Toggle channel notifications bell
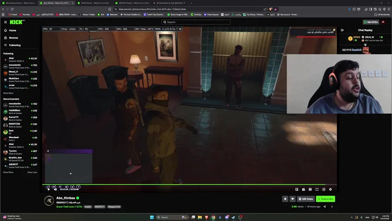This screenshot has height=221, width=392. click(285, 199)
